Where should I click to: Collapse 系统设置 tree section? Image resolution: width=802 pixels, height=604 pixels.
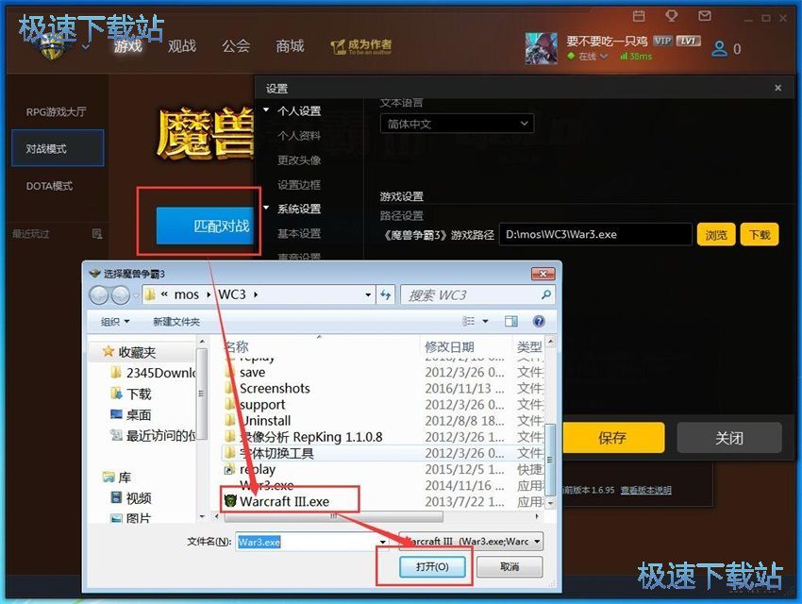[x=266, y=208]
